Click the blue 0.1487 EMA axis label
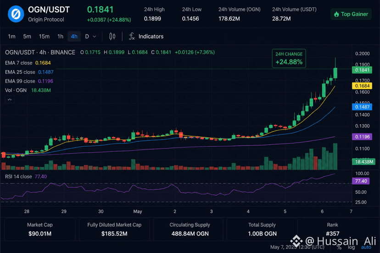The width and height of the screenshot is (380, 253). click(362, 107)
